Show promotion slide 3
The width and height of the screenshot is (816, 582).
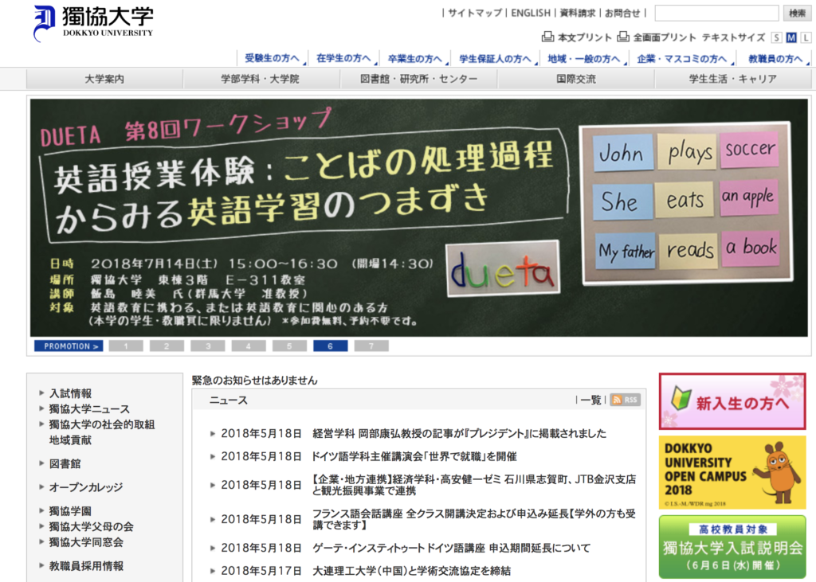pos(208,346)
